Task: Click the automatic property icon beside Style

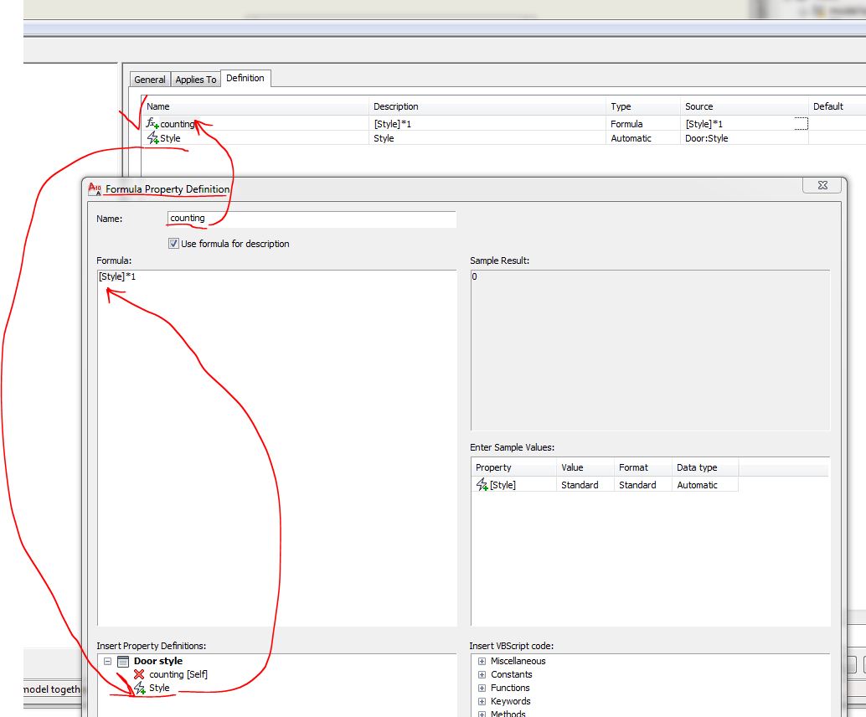Action: (x=154, y=138)
